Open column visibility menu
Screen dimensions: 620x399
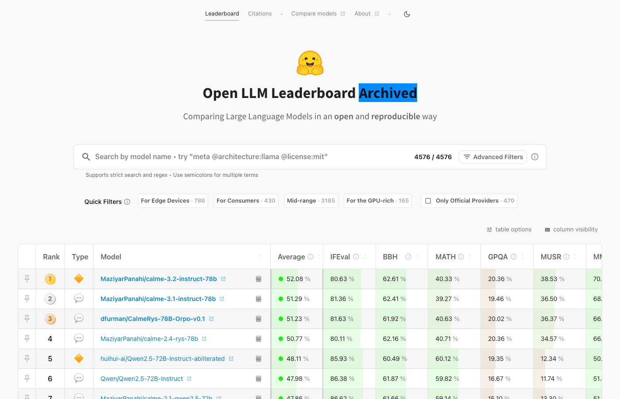point(571,230)
